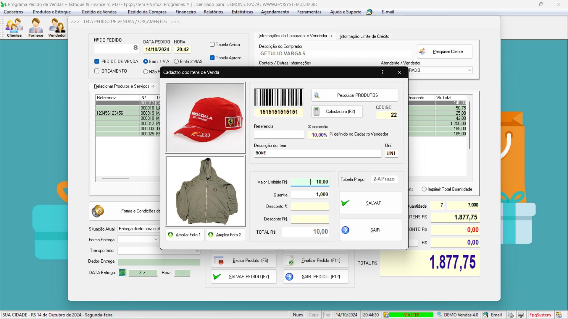Switch to Informação Limite de Crédito tab
568x319 pixels.
[364, 36]
